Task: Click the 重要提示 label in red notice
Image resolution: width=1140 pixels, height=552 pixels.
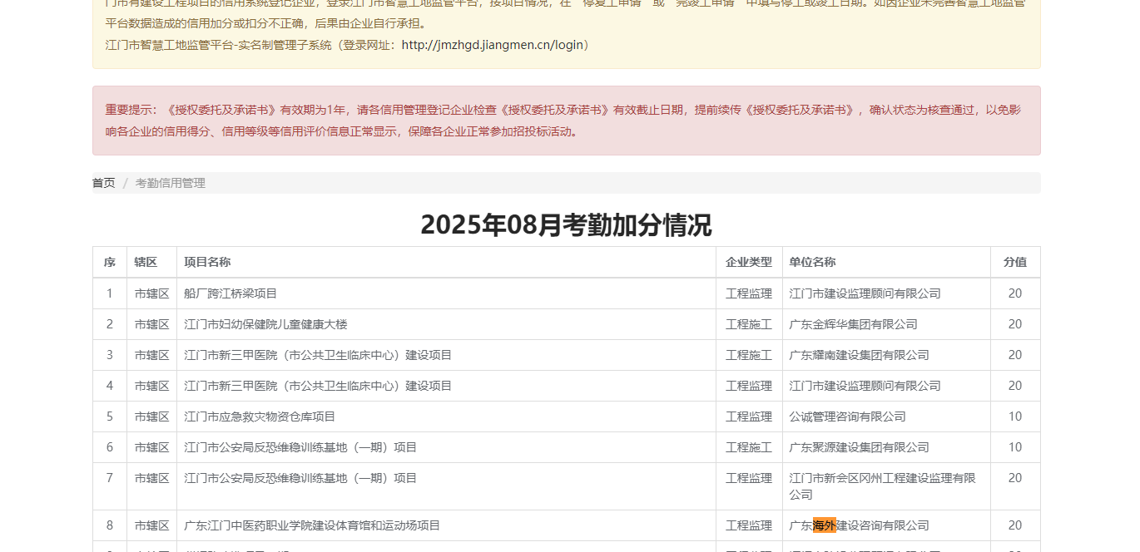Action: (131, 110)
